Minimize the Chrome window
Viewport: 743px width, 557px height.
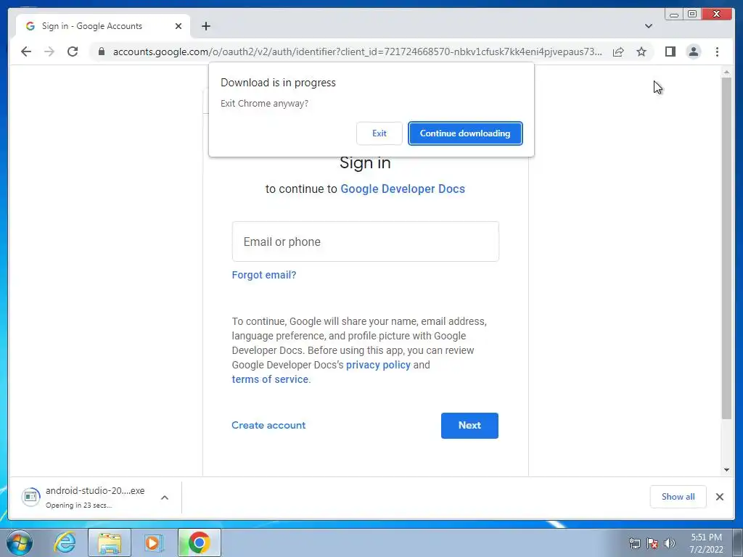pos(674,15)
